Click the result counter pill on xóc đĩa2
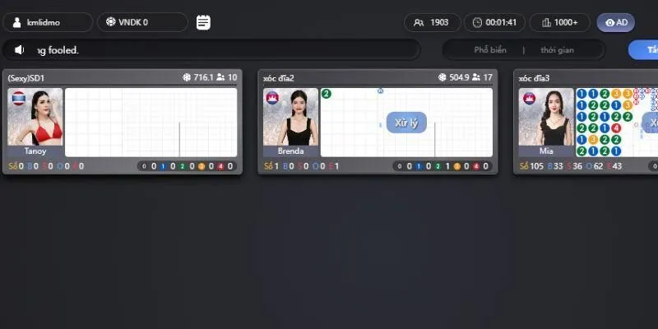658x329 pixels. coord(443,166)
